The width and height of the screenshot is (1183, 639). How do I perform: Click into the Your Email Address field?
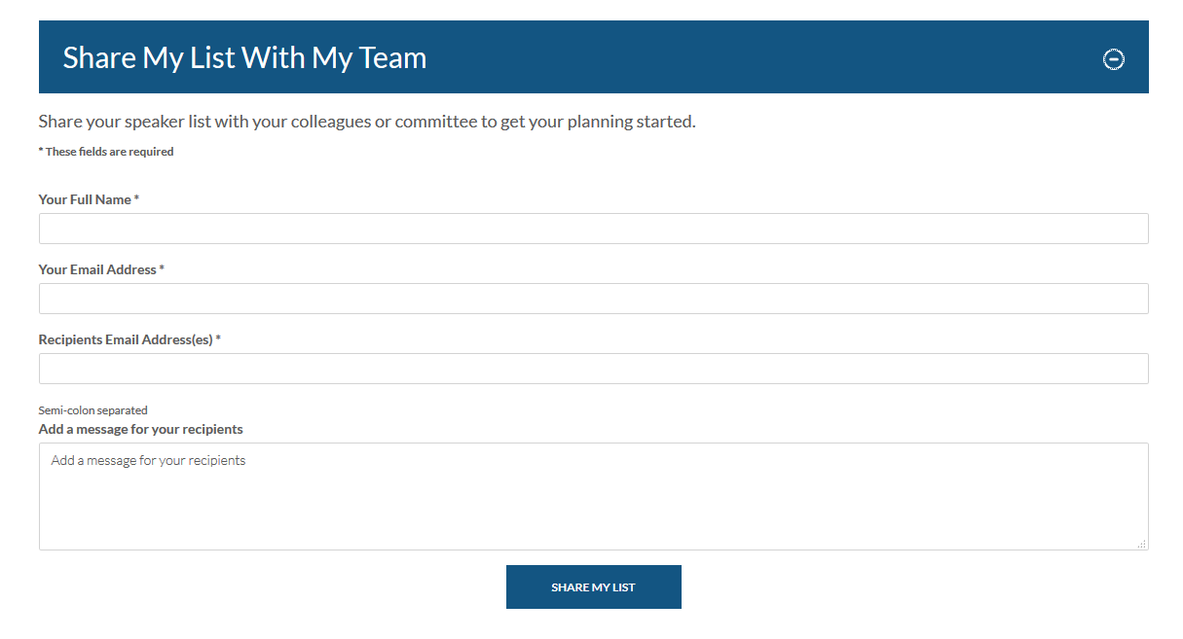click(x=593, y=299)
